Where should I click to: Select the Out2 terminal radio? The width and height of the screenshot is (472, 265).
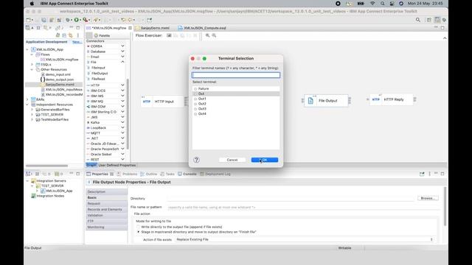195,104
